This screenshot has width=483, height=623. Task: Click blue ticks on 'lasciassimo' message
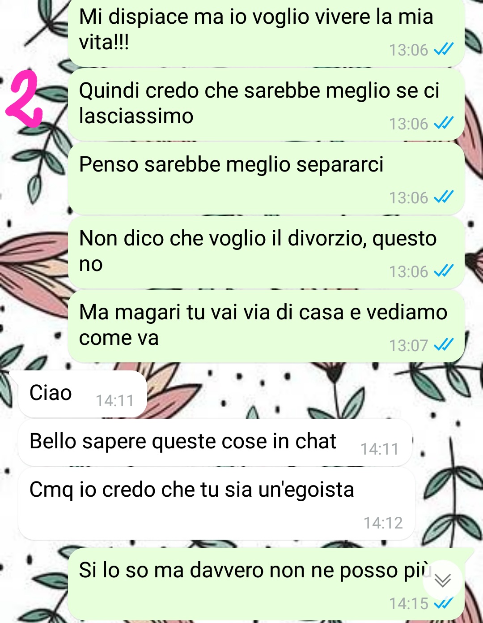(x=444, y=123)
